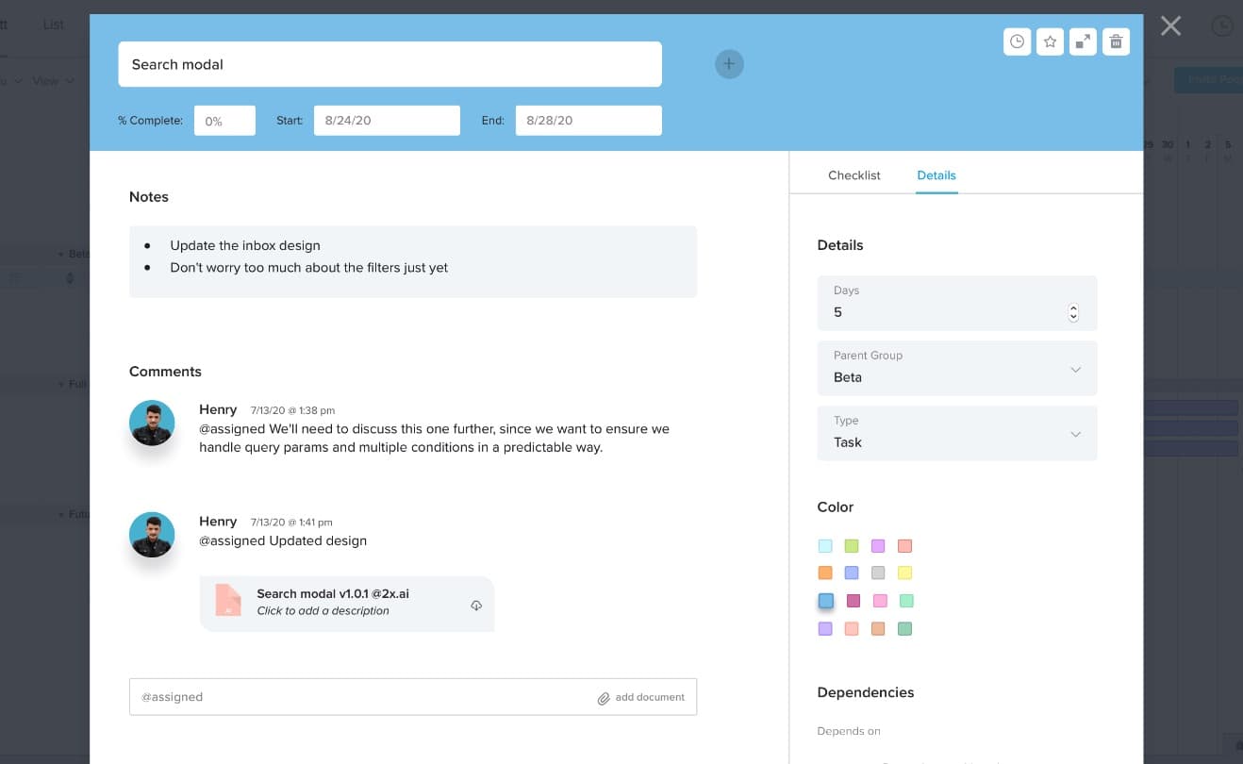Image resolution: width=1243 pixels, height=764 pixels.
Task: Click the % Complete input field
Action: click(x=224, y=121)
